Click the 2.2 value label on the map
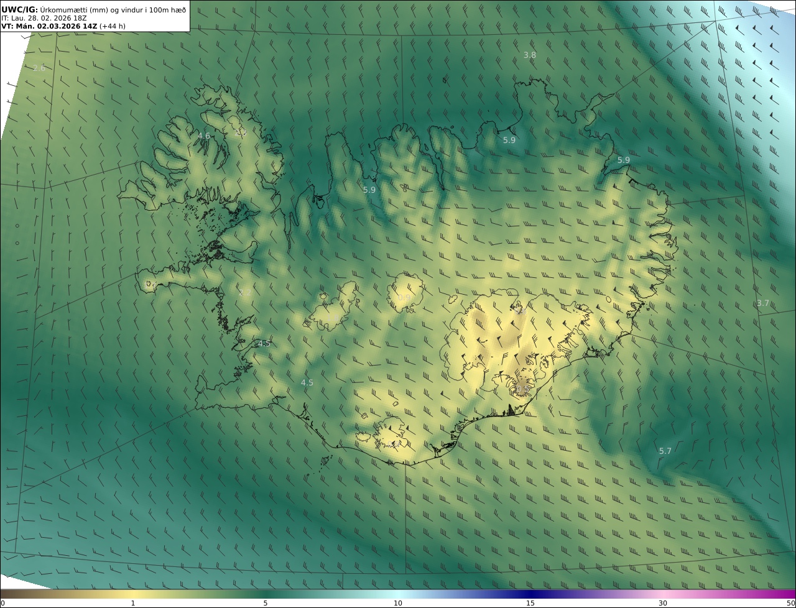Image resolution: width=796 pixels, height=608 pixels. click(245, 292)
